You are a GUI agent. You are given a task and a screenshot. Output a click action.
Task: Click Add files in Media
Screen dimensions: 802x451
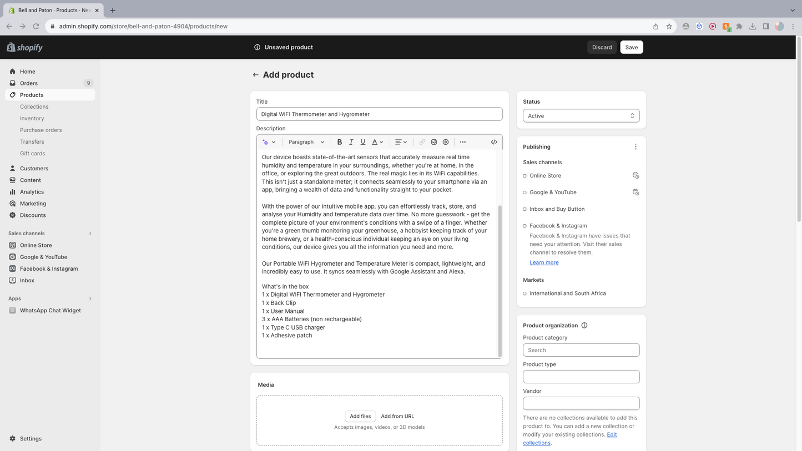tap(360, 416)
